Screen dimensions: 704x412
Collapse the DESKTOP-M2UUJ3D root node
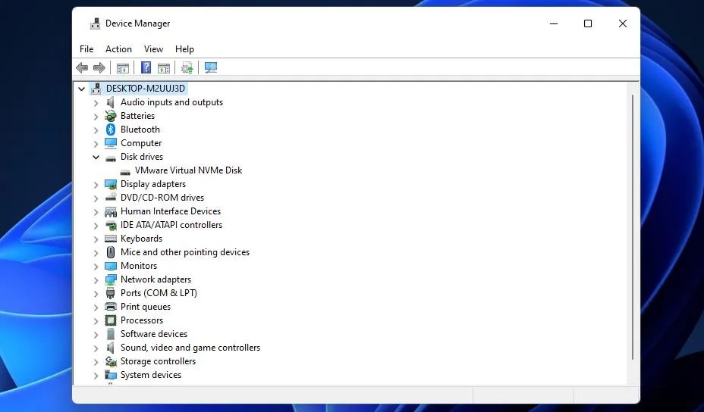click(x=81, y=89)
